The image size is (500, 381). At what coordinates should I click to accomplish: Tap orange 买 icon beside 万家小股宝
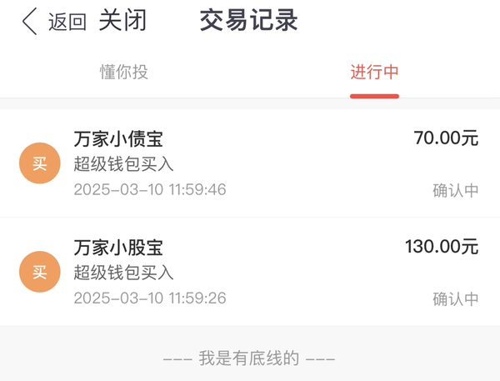pyautogui.click(x=40, y=272)
